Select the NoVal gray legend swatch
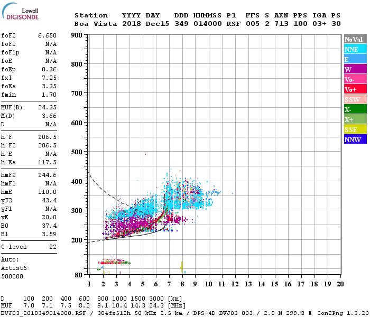The image size is (370, 317). [x=355, y=39]
